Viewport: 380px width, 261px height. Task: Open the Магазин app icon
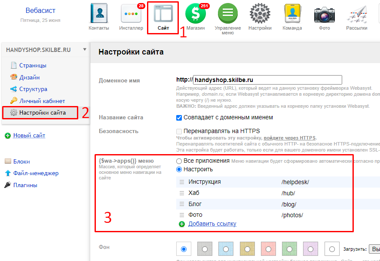(x=196, y=15)
